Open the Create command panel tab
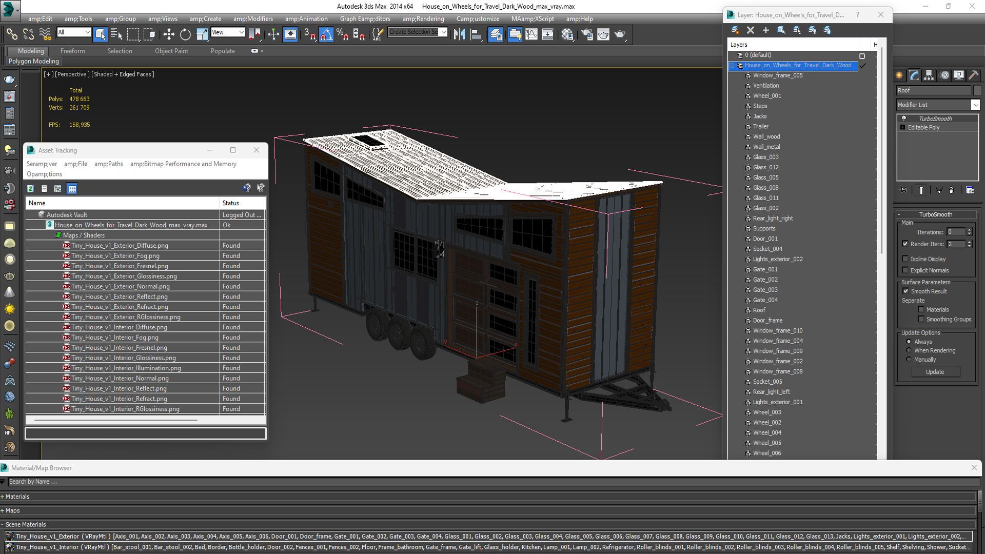The height and width of the screenshot is (554, 985). (899, 75)
